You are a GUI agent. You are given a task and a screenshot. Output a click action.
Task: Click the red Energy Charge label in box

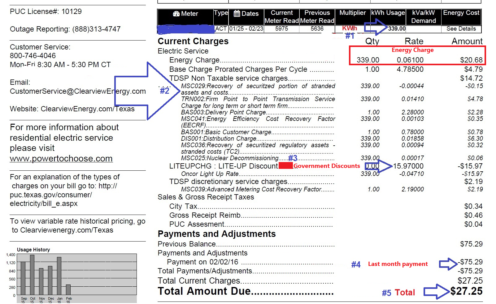[412, 50]
